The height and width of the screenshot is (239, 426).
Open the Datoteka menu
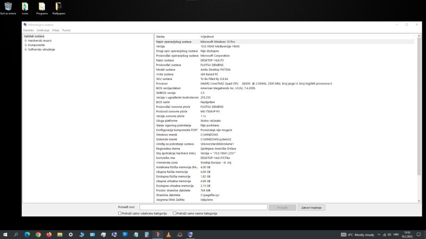pos(29,31)
